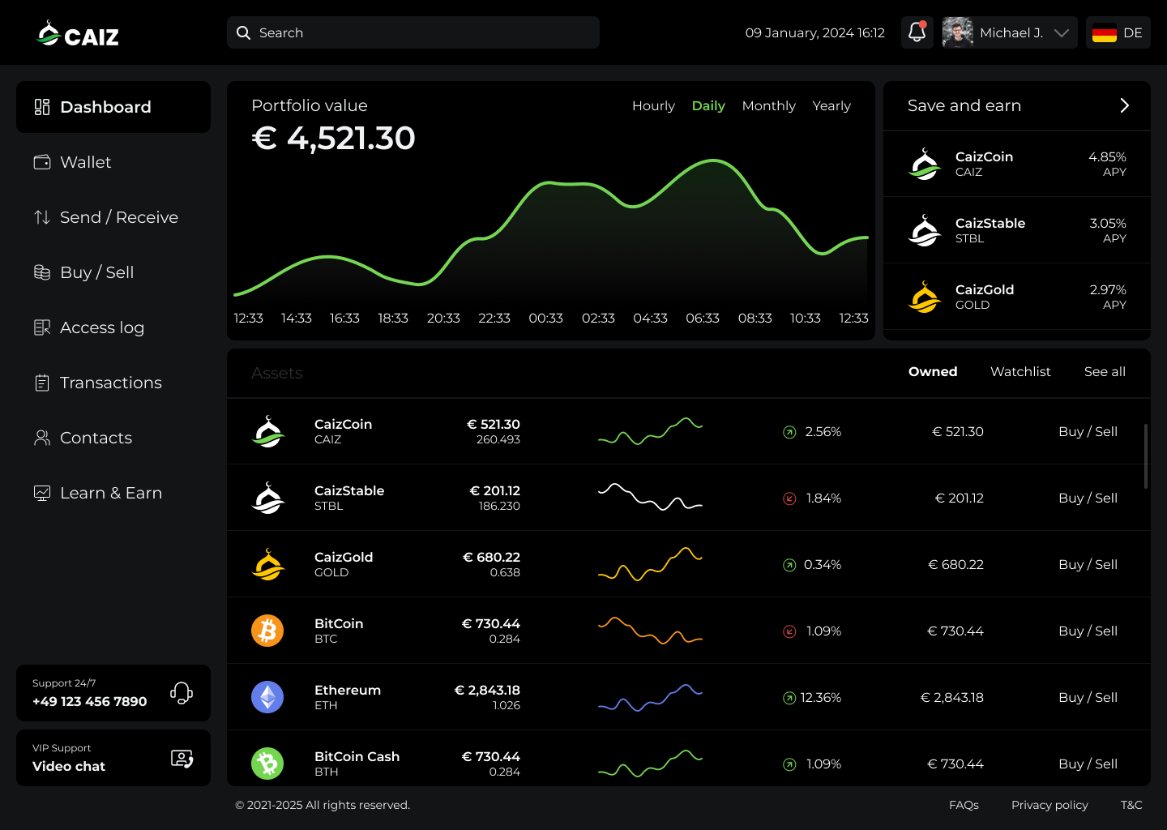
Task: Click Buy / Sell next to Ethereum
Action: coord(1088,697)
